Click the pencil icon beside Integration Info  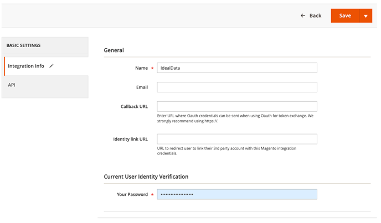coord(52,66)
